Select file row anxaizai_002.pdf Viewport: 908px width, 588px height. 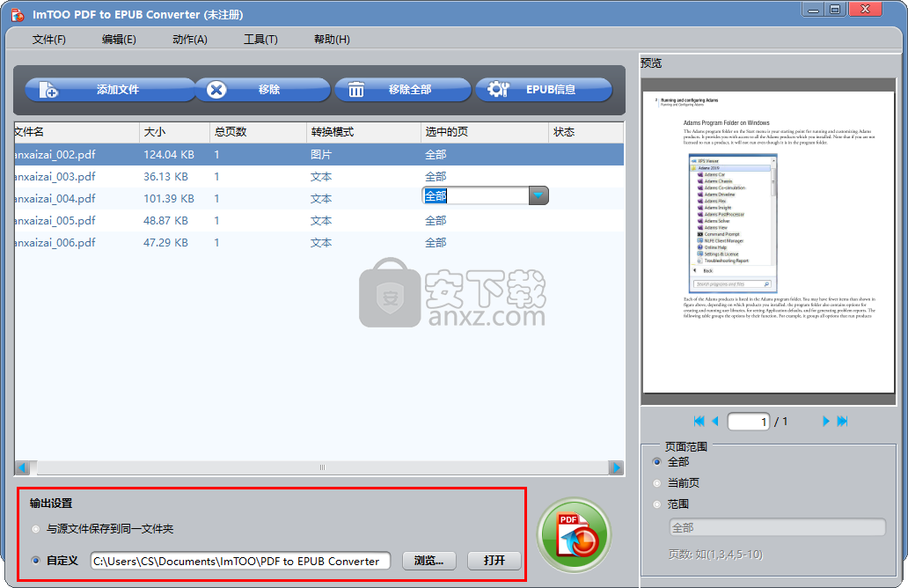pyautogui.click(x=319, y=155)
